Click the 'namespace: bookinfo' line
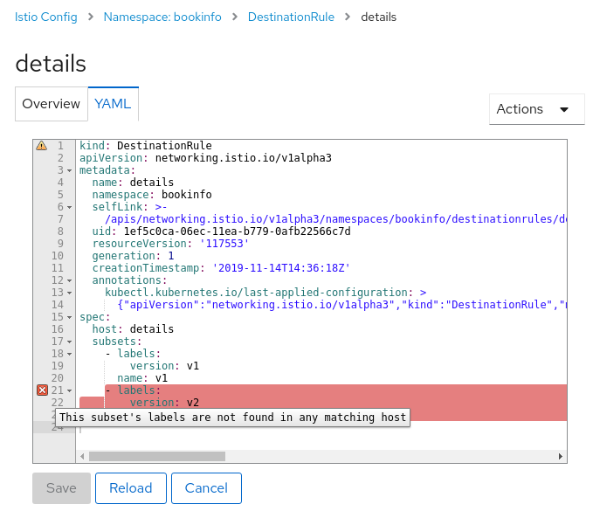Image resolution: width=593 pixels, height=511 pixels. click(152, 195)
